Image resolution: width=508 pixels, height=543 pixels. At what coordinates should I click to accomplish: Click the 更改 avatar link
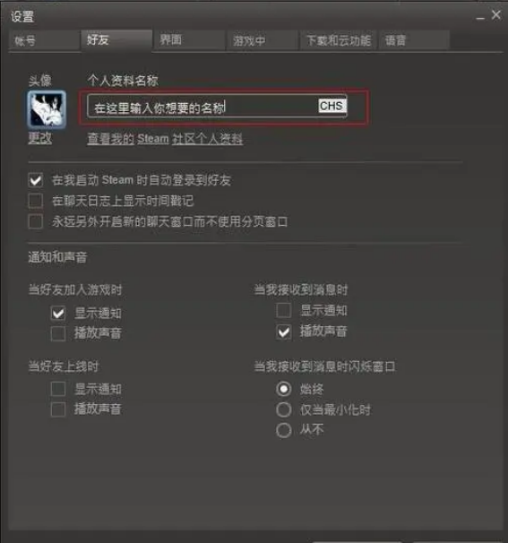pos(39,138)
